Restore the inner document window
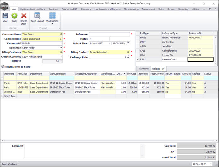 point(210,9)
